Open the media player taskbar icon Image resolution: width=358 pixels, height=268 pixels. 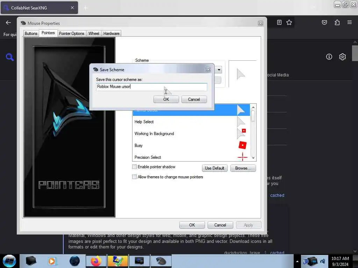click(52, 261)
